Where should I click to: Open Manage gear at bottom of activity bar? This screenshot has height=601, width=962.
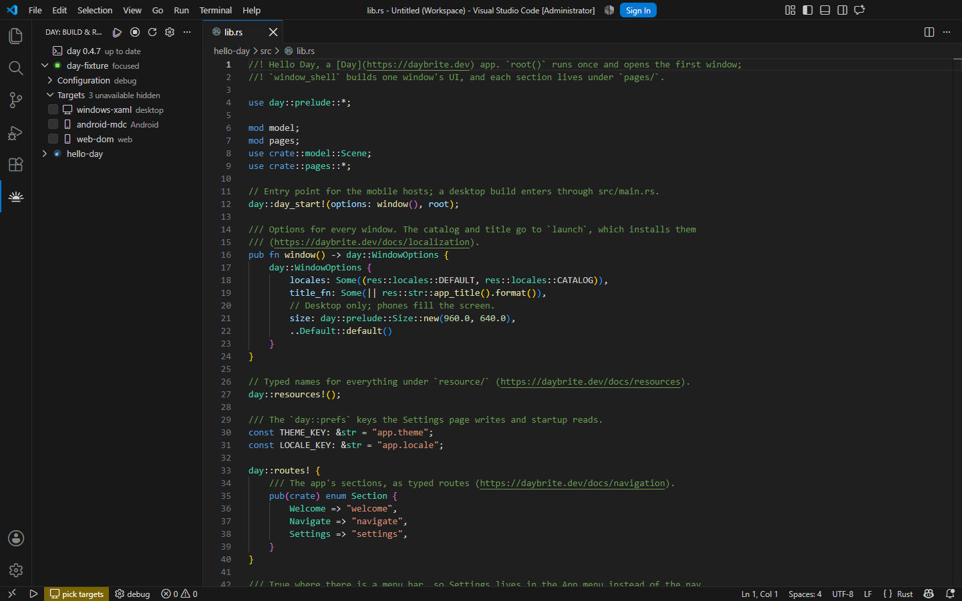[15, 570]
